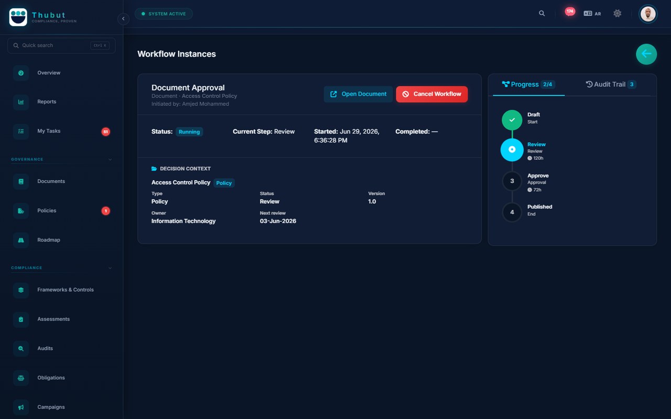The width and height of the screenshot is (671, 419).
Task: Click the Campaigns megaphone icon
Action: point(21,407)
